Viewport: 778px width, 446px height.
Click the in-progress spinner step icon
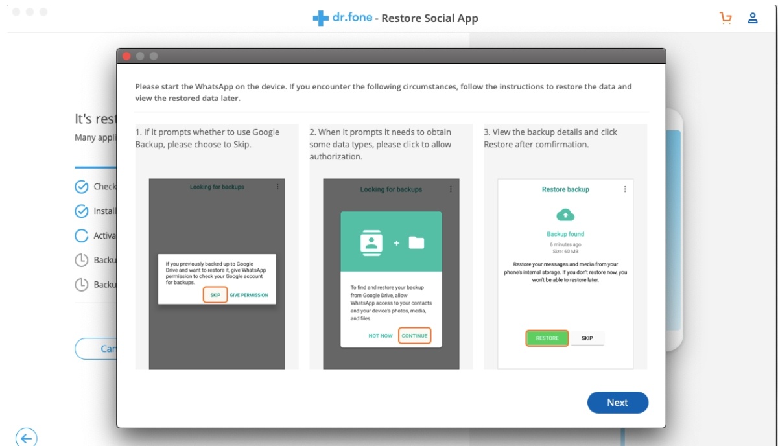(81, 236)
